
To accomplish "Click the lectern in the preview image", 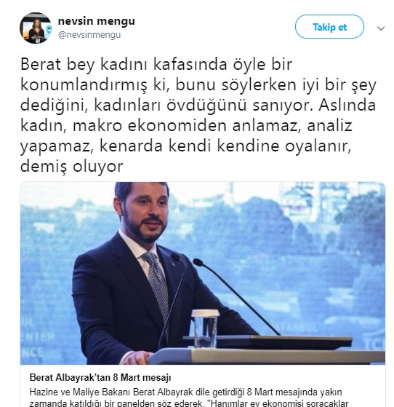I will [267, 350].
